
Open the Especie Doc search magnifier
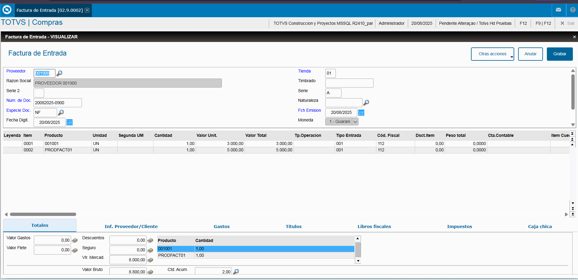pos(61,112)
